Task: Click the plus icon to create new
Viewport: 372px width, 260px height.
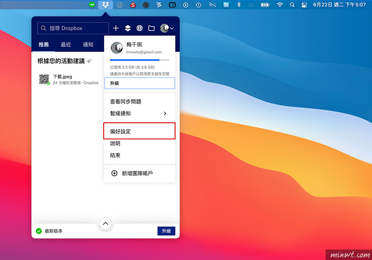Action: 116,28
